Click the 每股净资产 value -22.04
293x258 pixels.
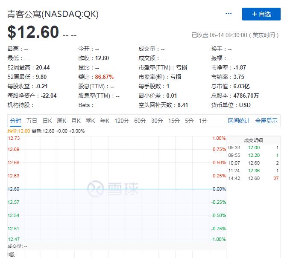[x=49, y=96]
